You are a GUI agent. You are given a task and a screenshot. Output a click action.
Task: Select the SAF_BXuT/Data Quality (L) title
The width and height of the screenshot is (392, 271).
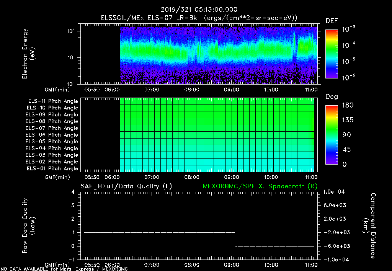(x=126, y=186)
